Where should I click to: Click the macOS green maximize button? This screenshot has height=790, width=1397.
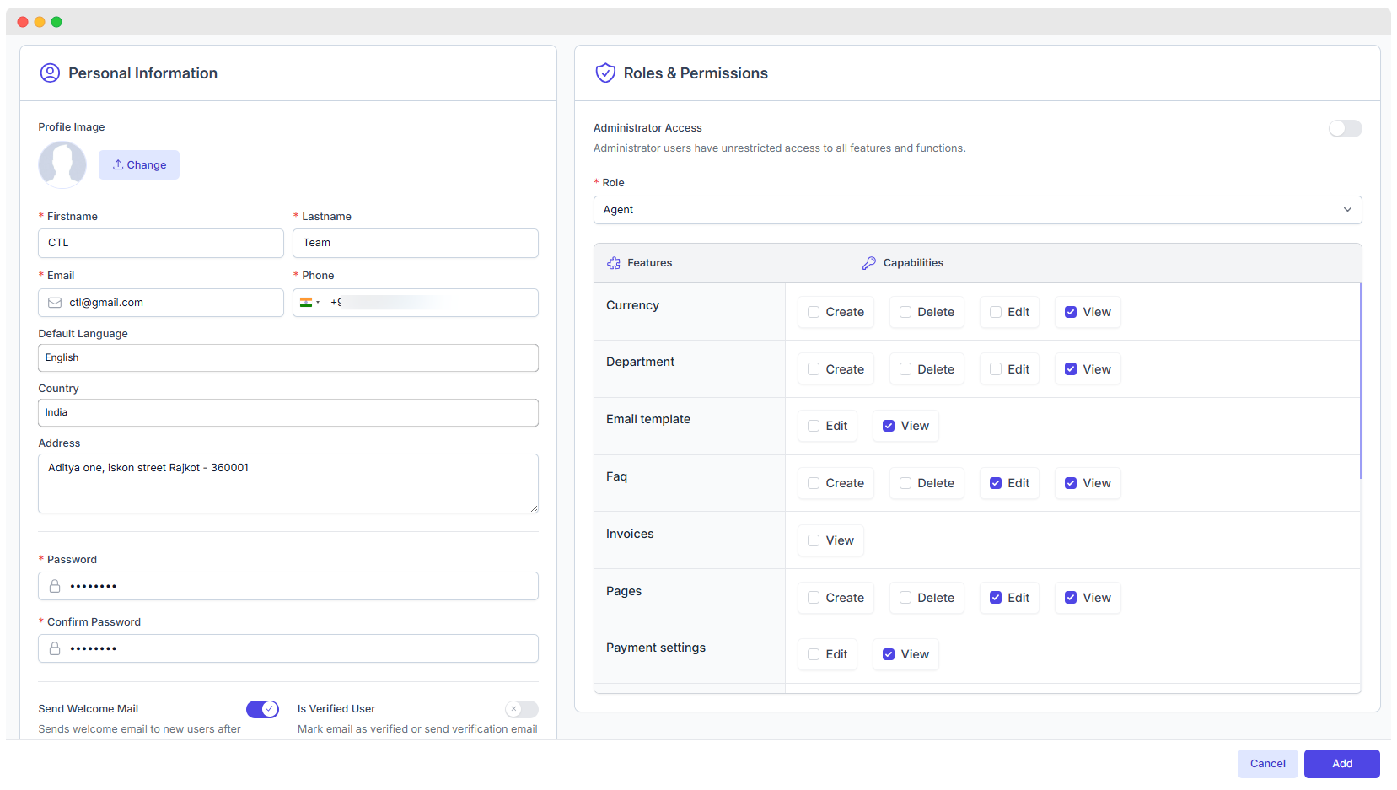[x=56, y=22]
